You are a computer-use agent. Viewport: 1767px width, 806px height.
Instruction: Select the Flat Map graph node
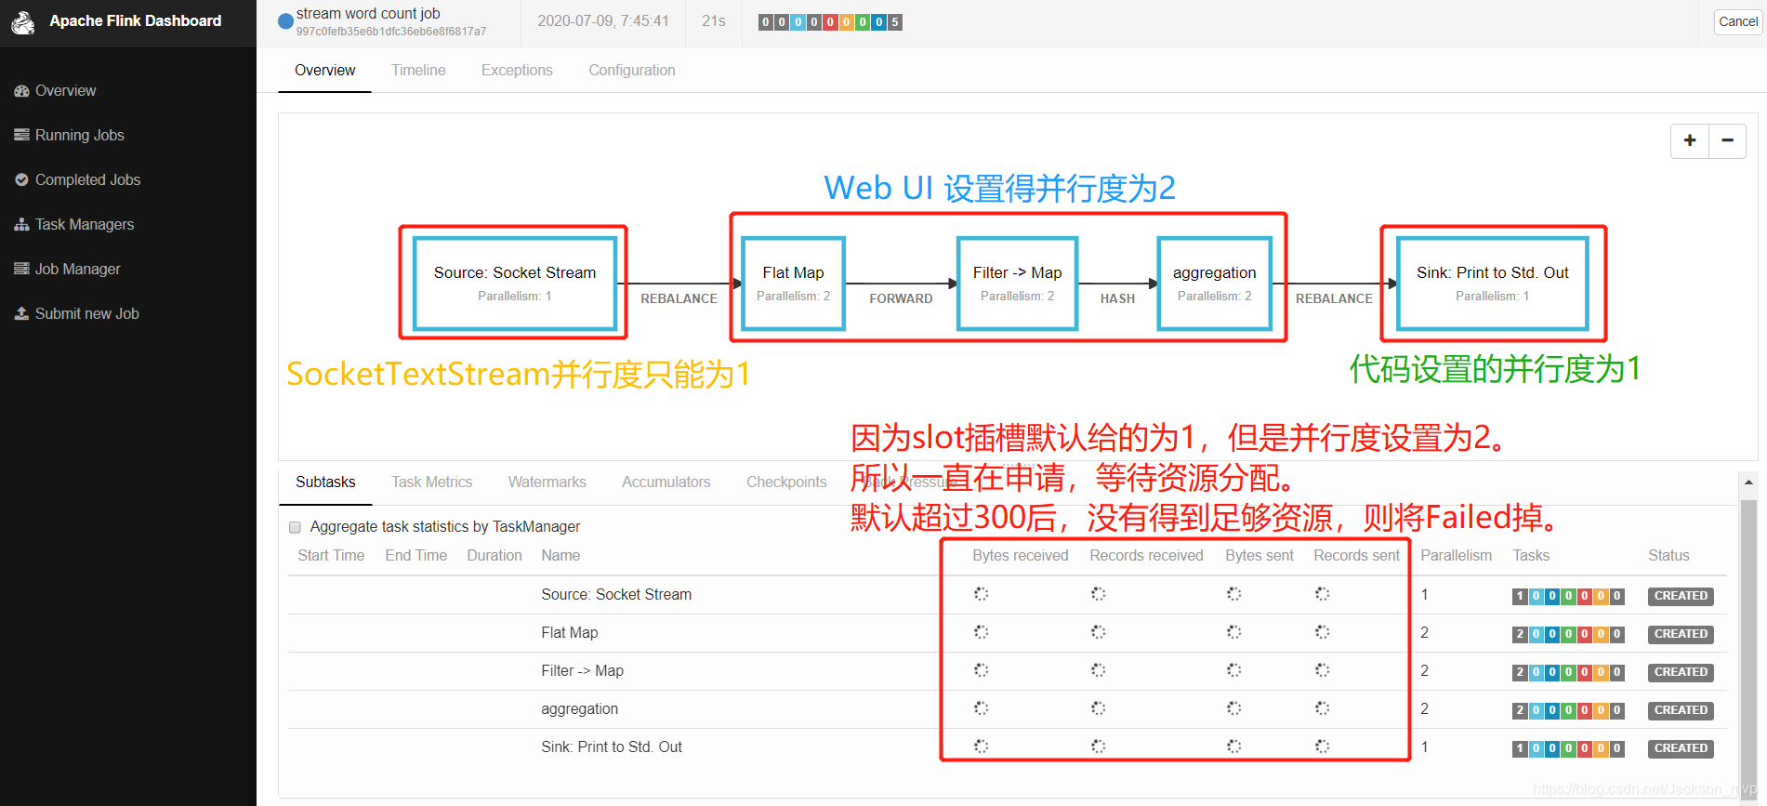tap(793, 284)
